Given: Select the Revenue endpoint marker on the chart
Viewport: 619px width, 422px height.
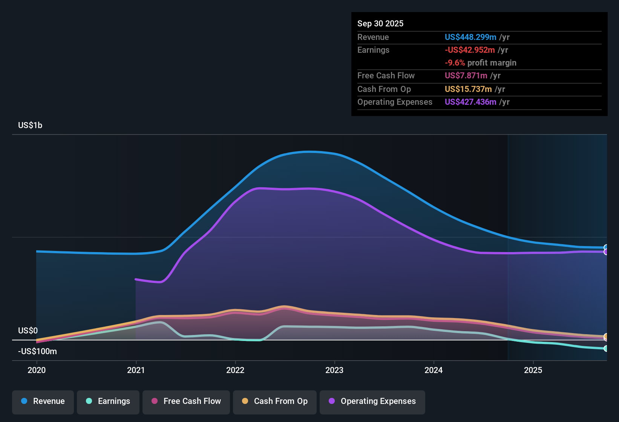Looking at the screenshot, I should tap(606, 248).
